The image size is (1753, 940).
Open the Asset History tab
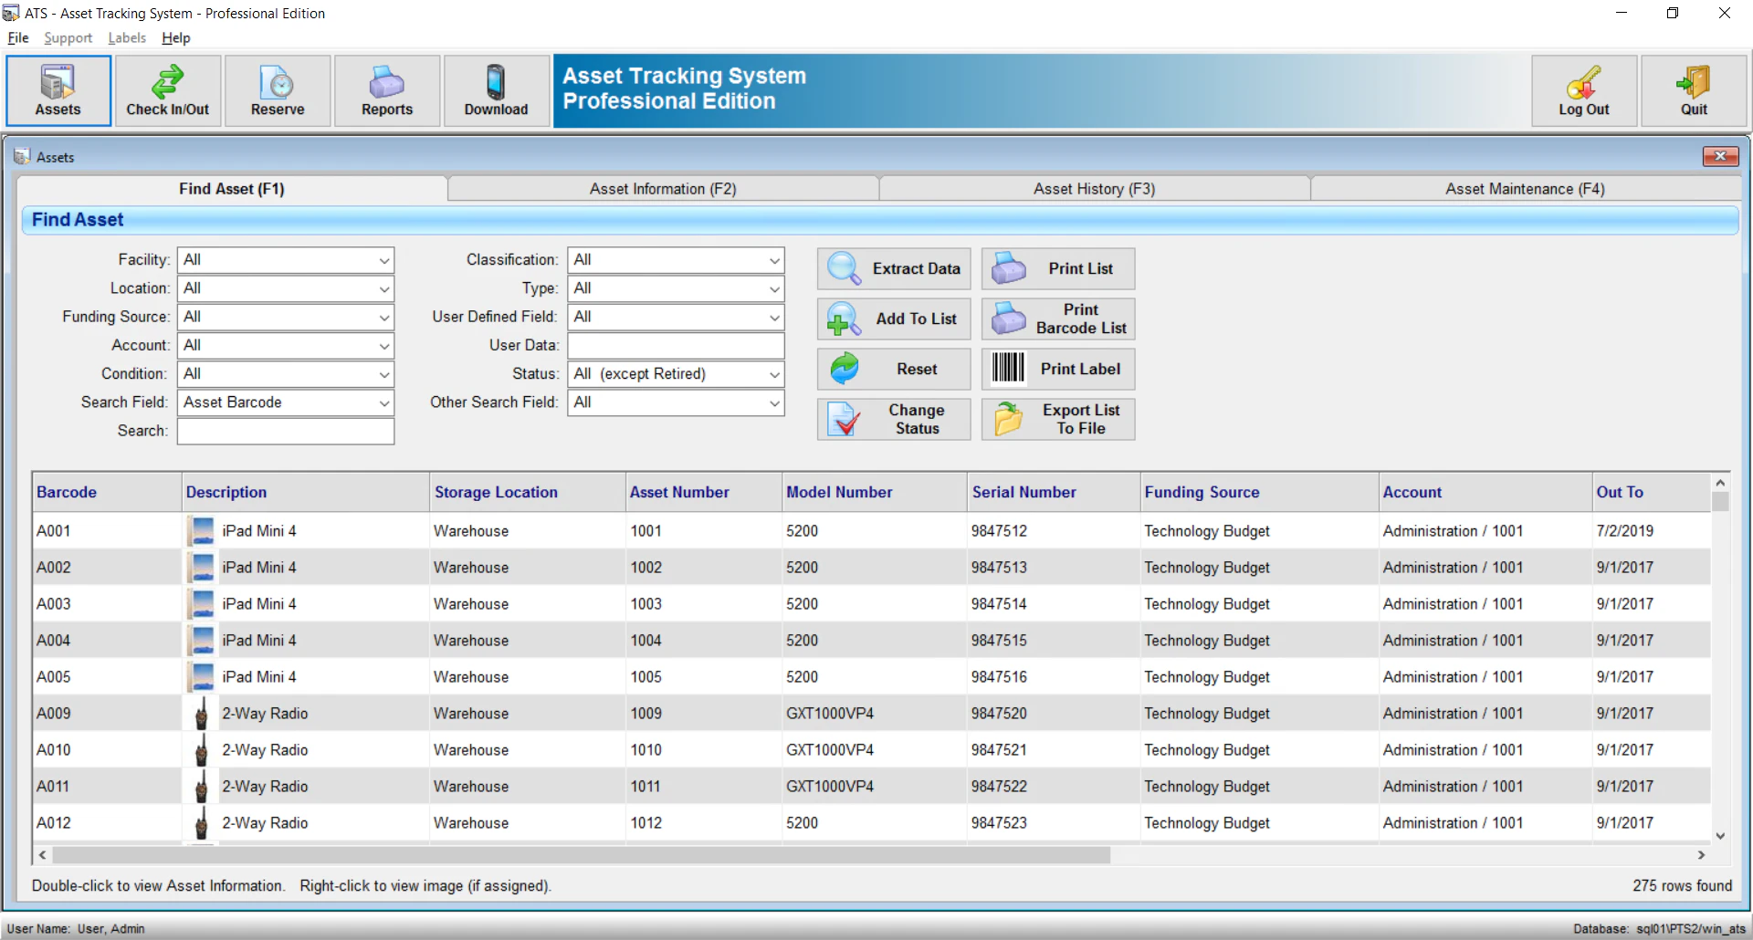[1094, 189]
